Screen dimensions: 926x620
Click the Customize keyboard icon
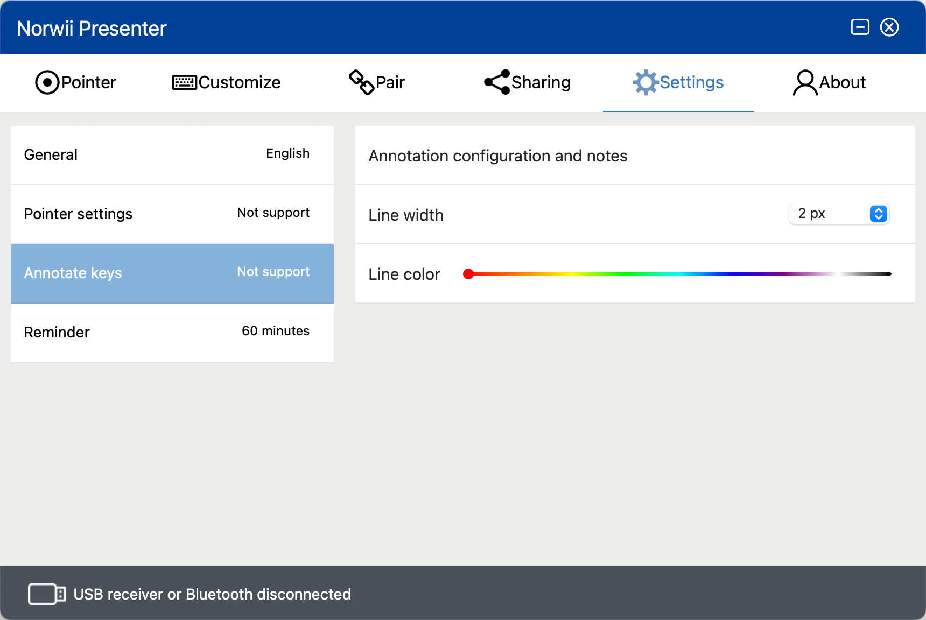coord(184,82)
